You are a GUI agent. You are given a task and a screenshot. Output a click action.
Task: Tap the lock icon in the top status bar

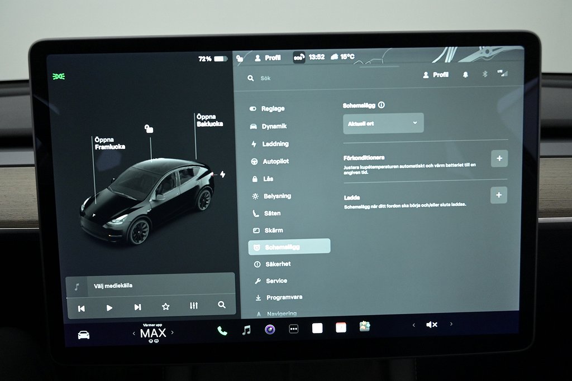[x=240, y=58]
